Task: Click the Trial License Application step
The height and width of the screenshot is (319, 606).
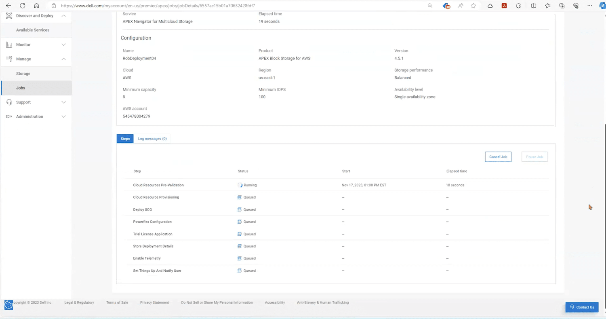Action: 153,234
